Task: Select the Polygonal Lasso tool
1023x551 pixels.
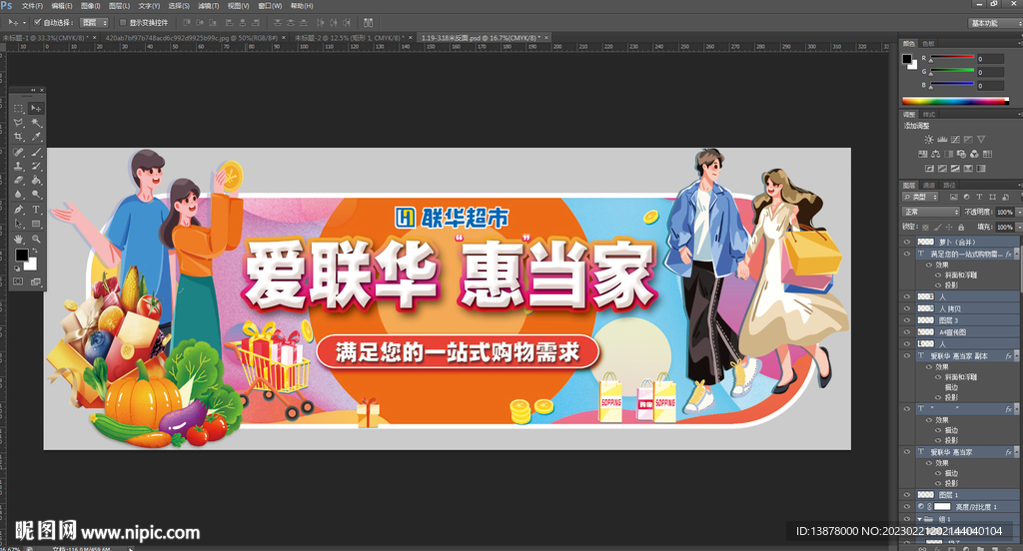Action: tap(18, 123)
